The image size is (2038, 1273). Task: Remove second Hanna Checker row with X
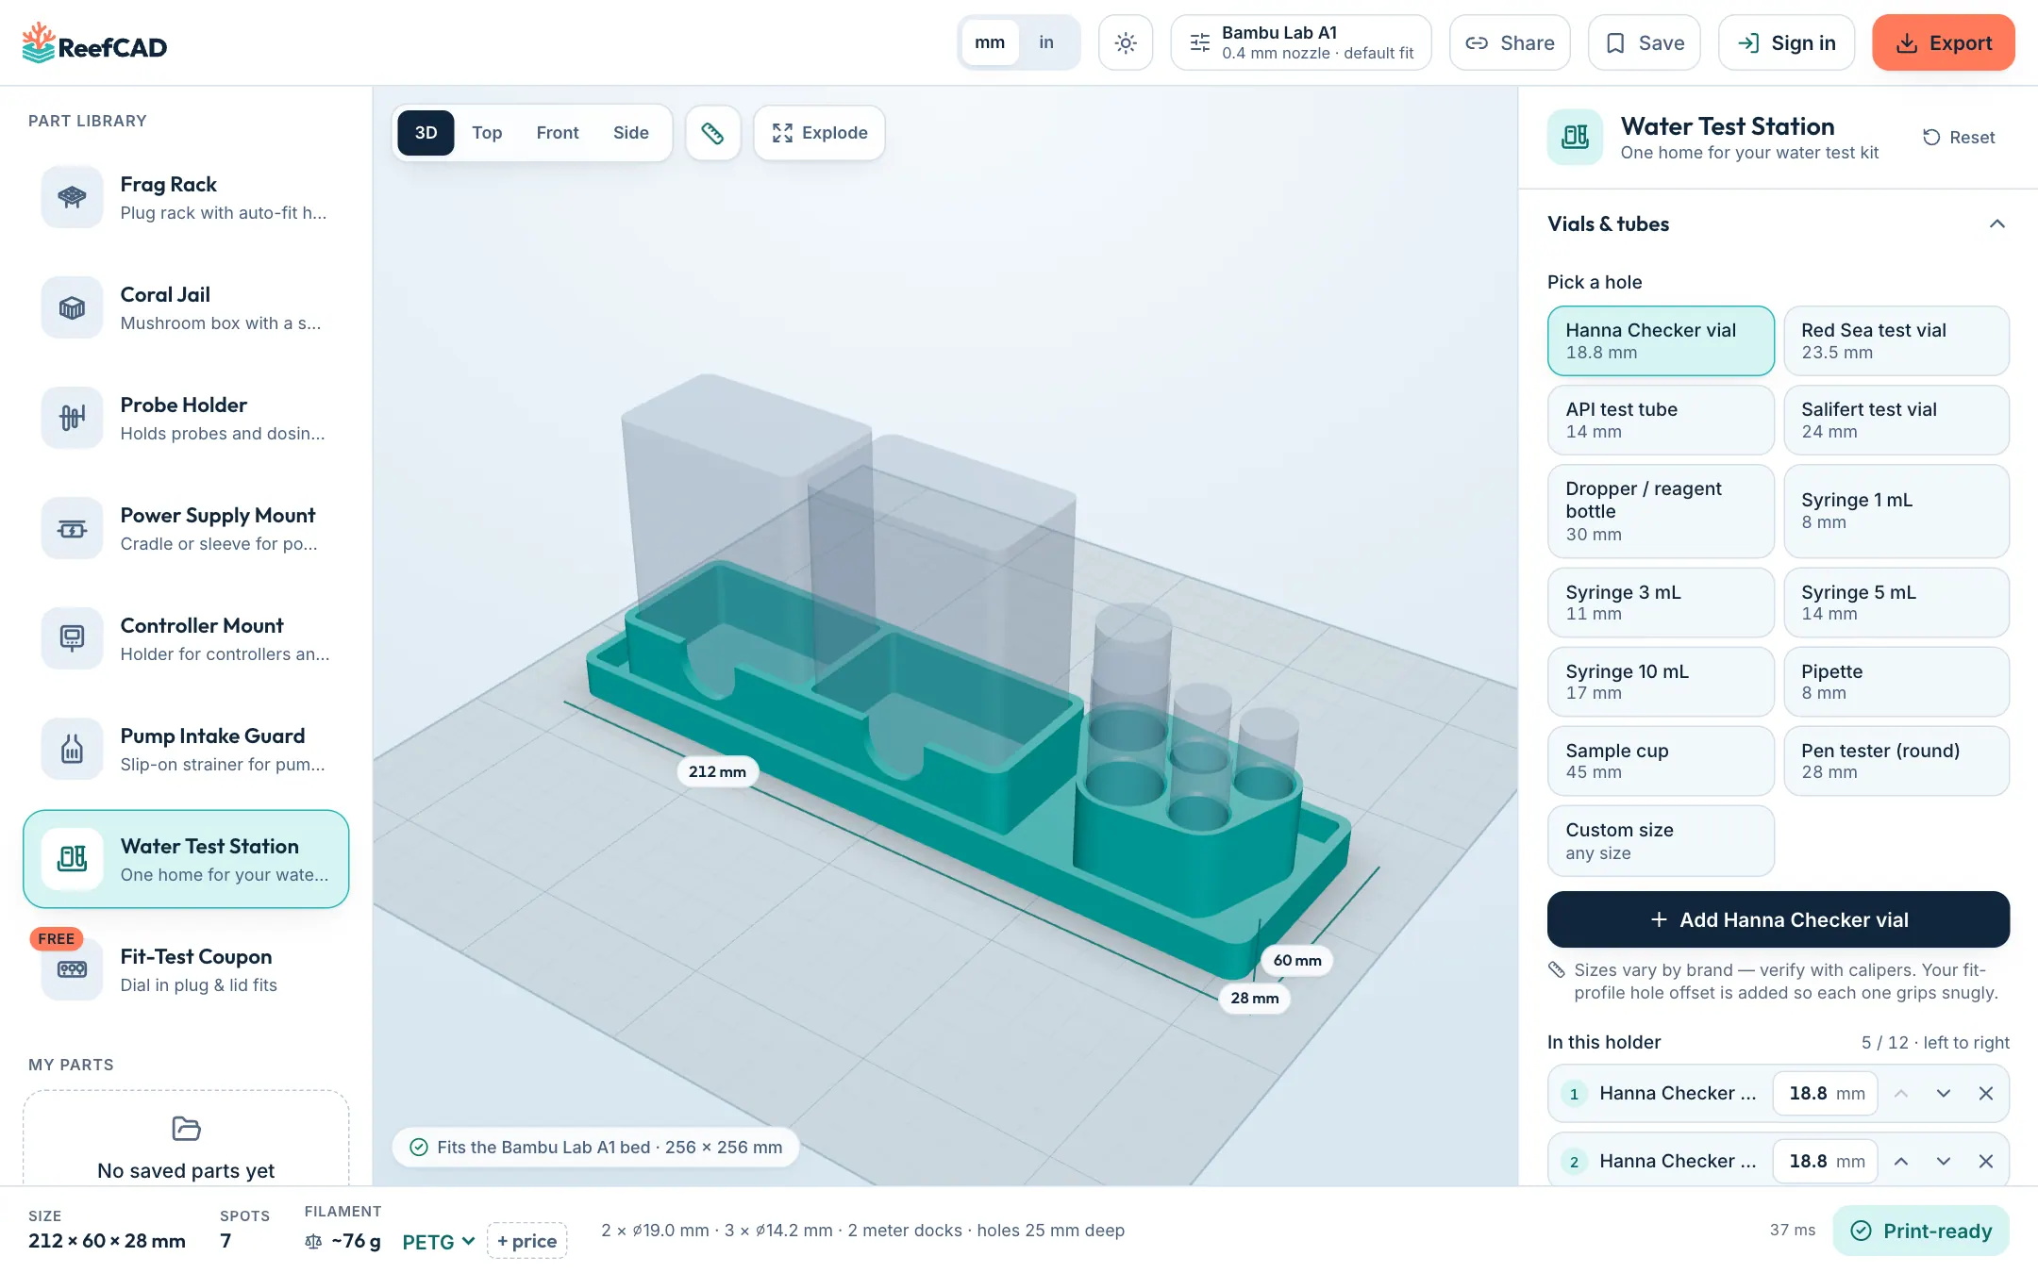pos(1985,1161)
